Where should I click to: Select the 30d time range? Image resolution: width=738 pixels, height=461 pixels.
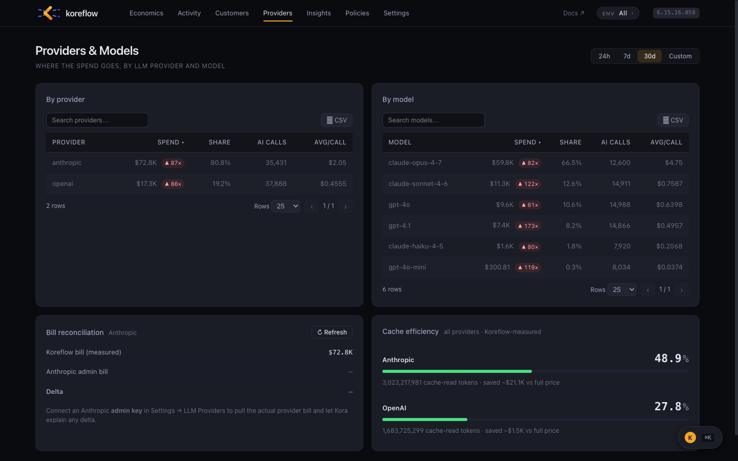tap(650, 56)
